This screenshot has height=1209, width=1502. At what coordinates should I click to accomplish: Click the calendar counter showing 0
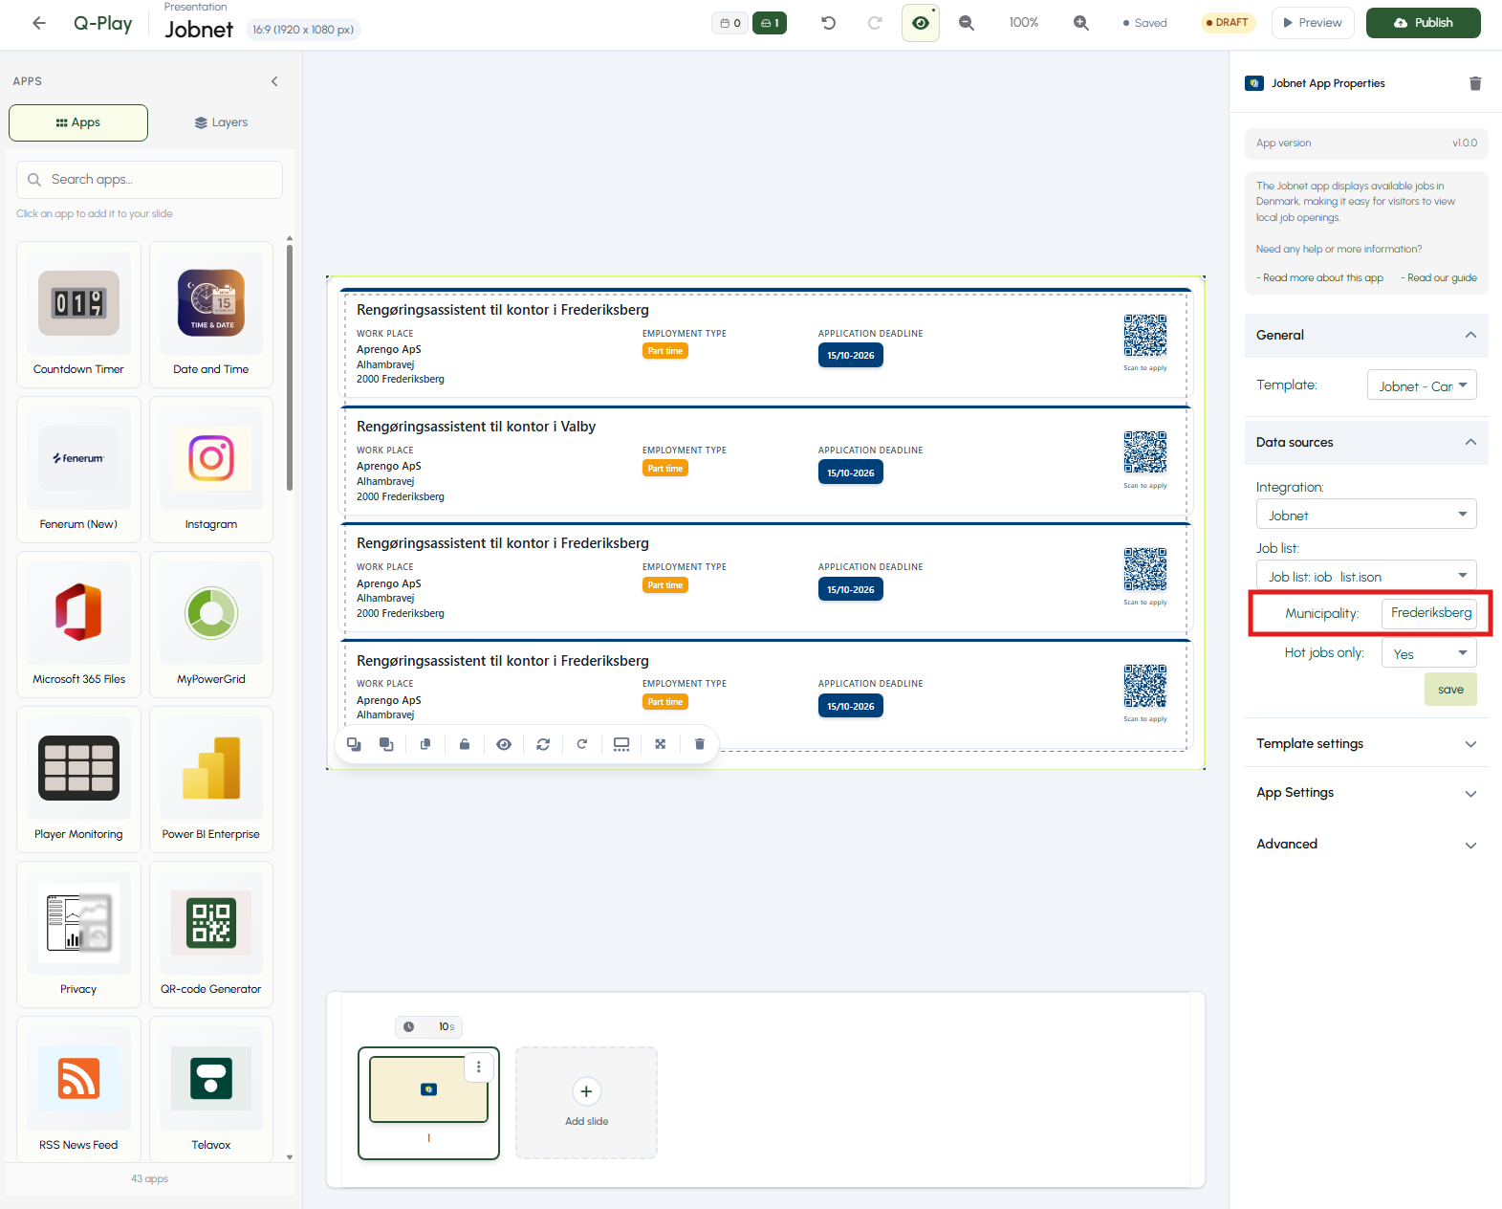730,23
